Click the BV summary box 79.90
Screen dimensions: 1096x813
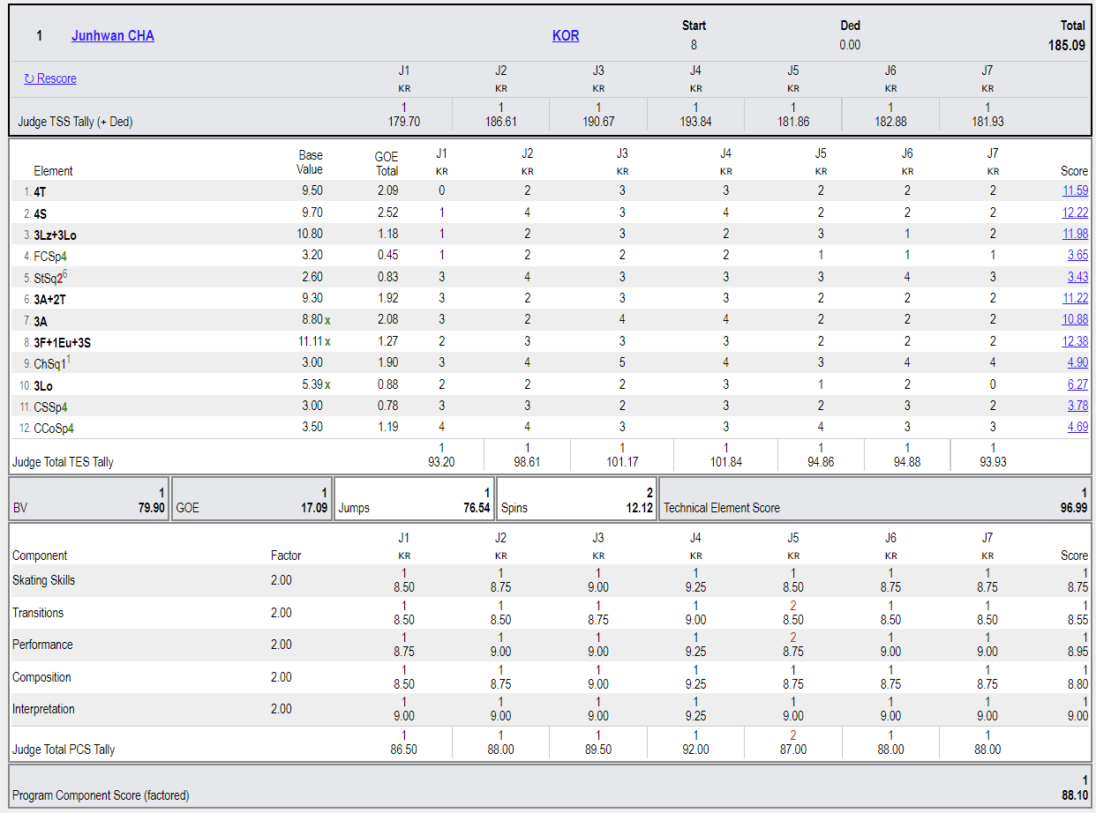(x=88, y=499)
